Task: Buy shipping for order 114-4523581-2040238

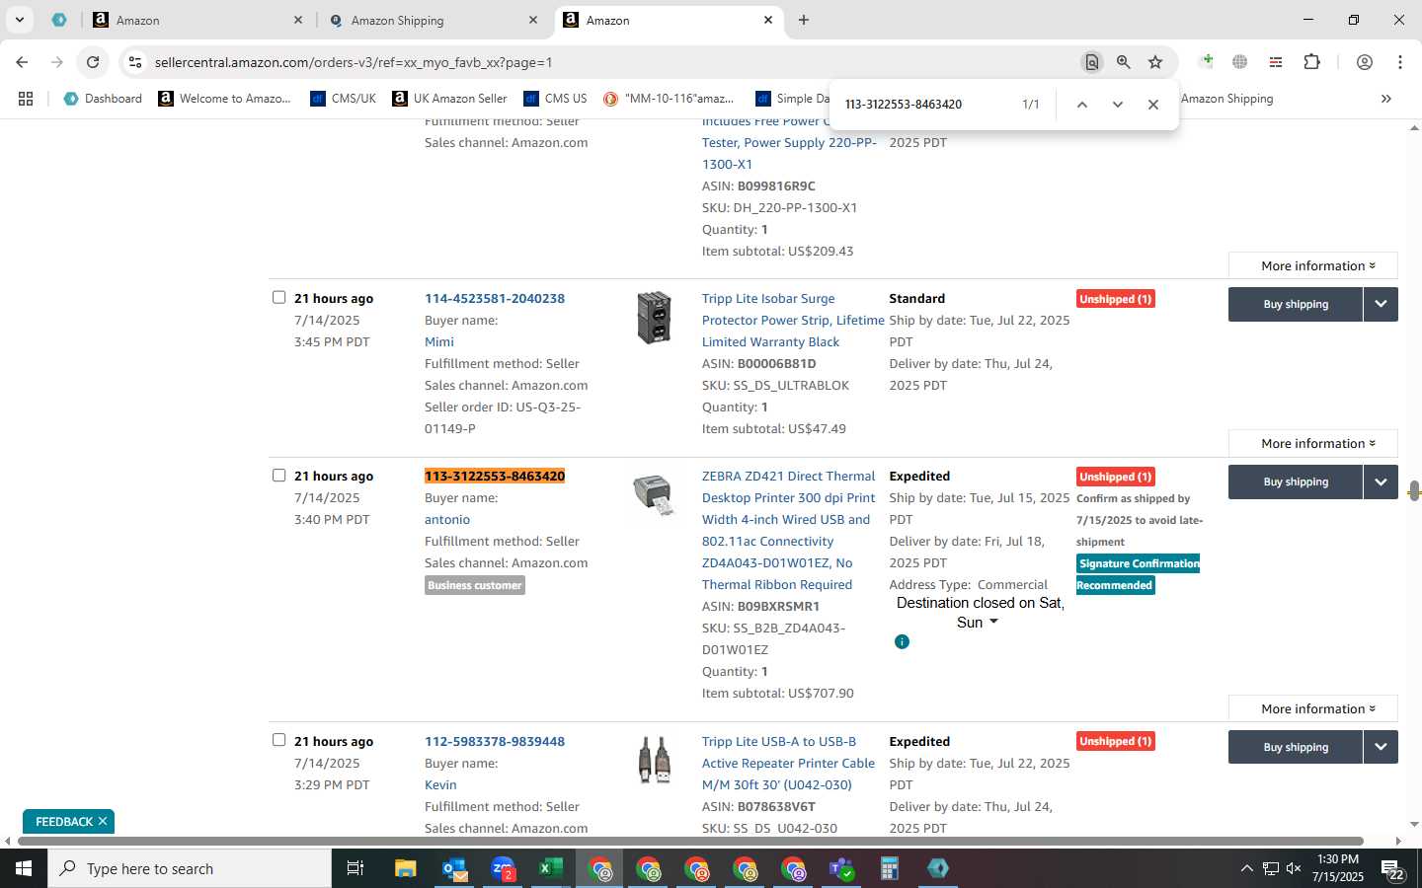Action: pyautogui.click(x=1296, y=304)
